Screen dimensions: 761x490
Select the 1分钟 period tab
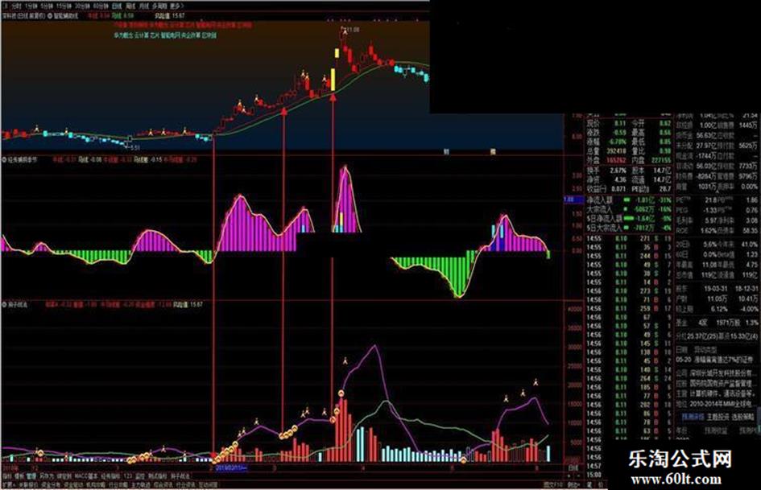pos(31,6)
